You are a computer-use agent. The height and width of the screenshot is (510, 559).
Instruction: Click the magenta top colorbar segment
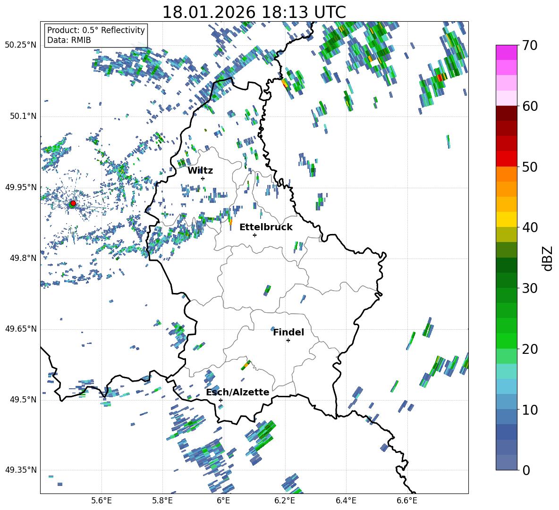click(506, 52)
